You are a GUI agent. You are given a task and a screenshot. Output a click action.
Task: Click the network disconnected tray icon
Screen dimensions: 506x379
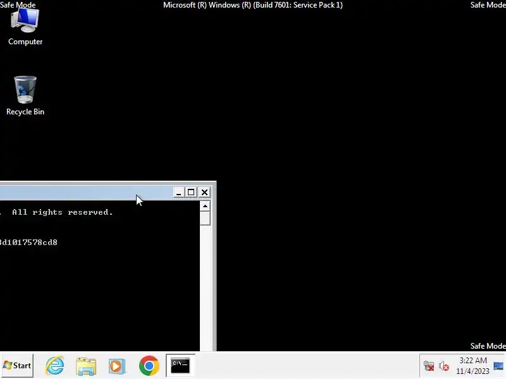[x=429, y=366]
